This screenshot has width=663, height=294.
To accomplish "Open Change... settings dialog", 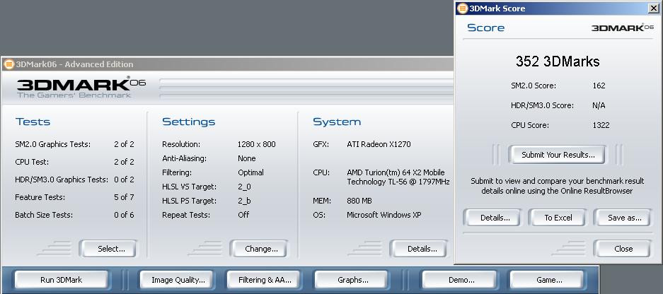I will (259, 249).
